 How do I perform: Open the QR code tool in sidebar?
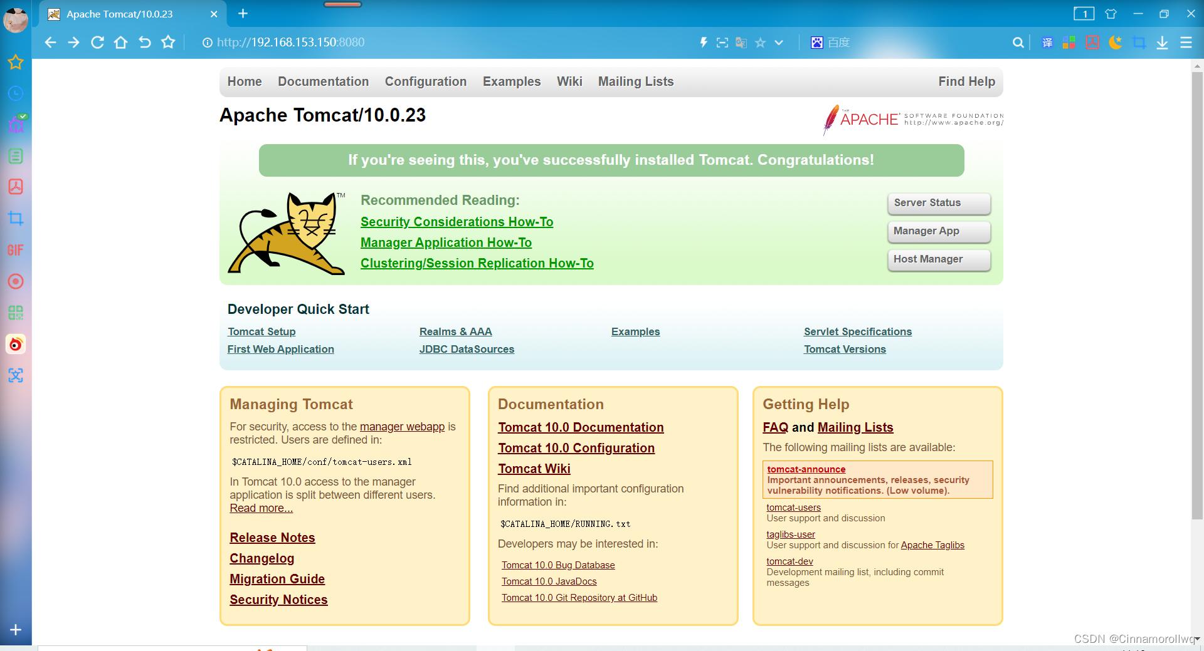(16, 313)
